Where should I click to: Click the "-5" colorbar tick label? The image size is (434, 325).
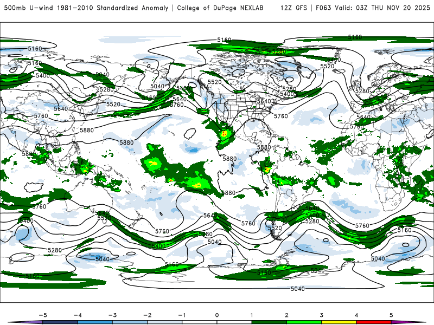(43, 315)
